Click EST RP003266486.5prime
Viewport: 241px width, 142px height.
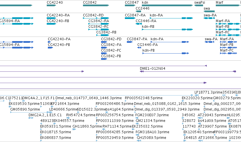114,104
